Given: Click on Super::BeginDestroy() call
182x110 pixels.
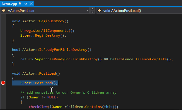Looking at the screenshot, I should click(43, 35).
